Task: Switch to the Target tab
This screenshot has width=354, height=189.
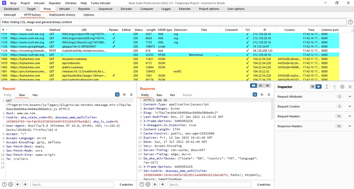Action: pos(31,9)
